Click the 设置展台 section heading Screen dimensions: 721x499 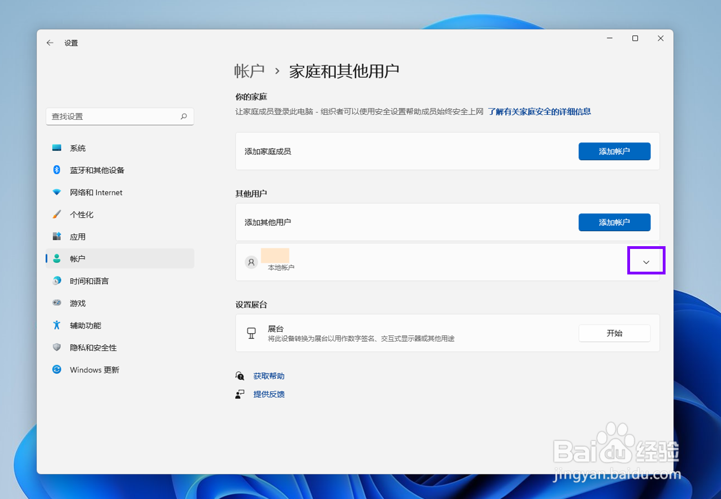[x=251, y=305]
